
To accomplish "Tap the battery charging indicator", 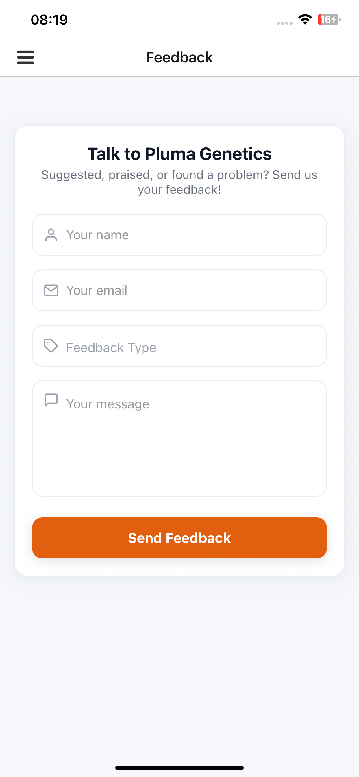I will 329,20.
